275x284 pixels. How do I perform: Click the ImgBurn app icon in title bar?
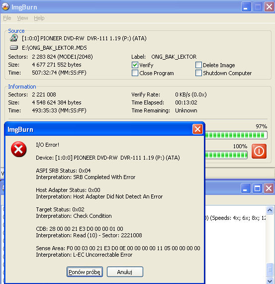point(5,6)
